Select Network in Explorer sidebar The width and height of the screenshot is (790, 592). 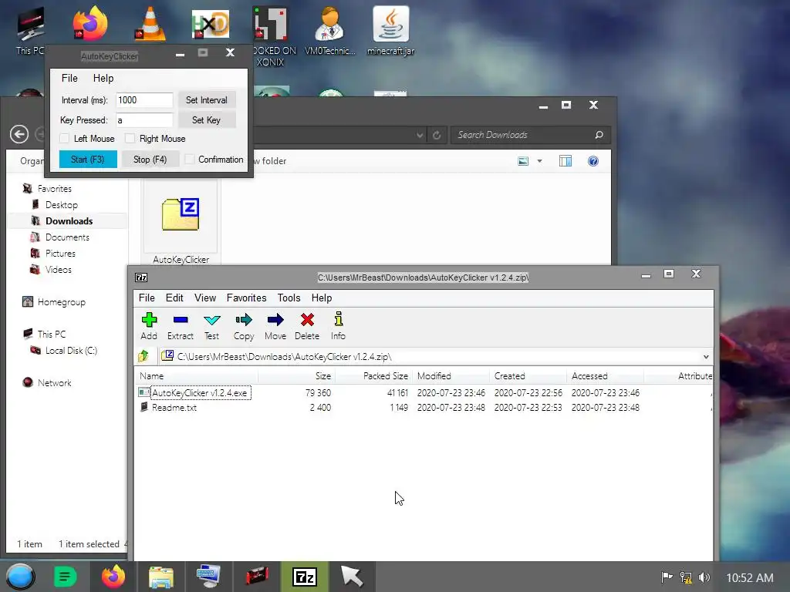pos(55,382)
